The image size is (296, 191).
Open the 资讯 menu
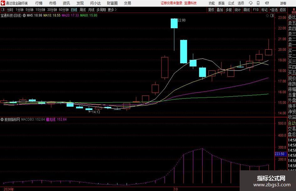click(x=66, y=3)
